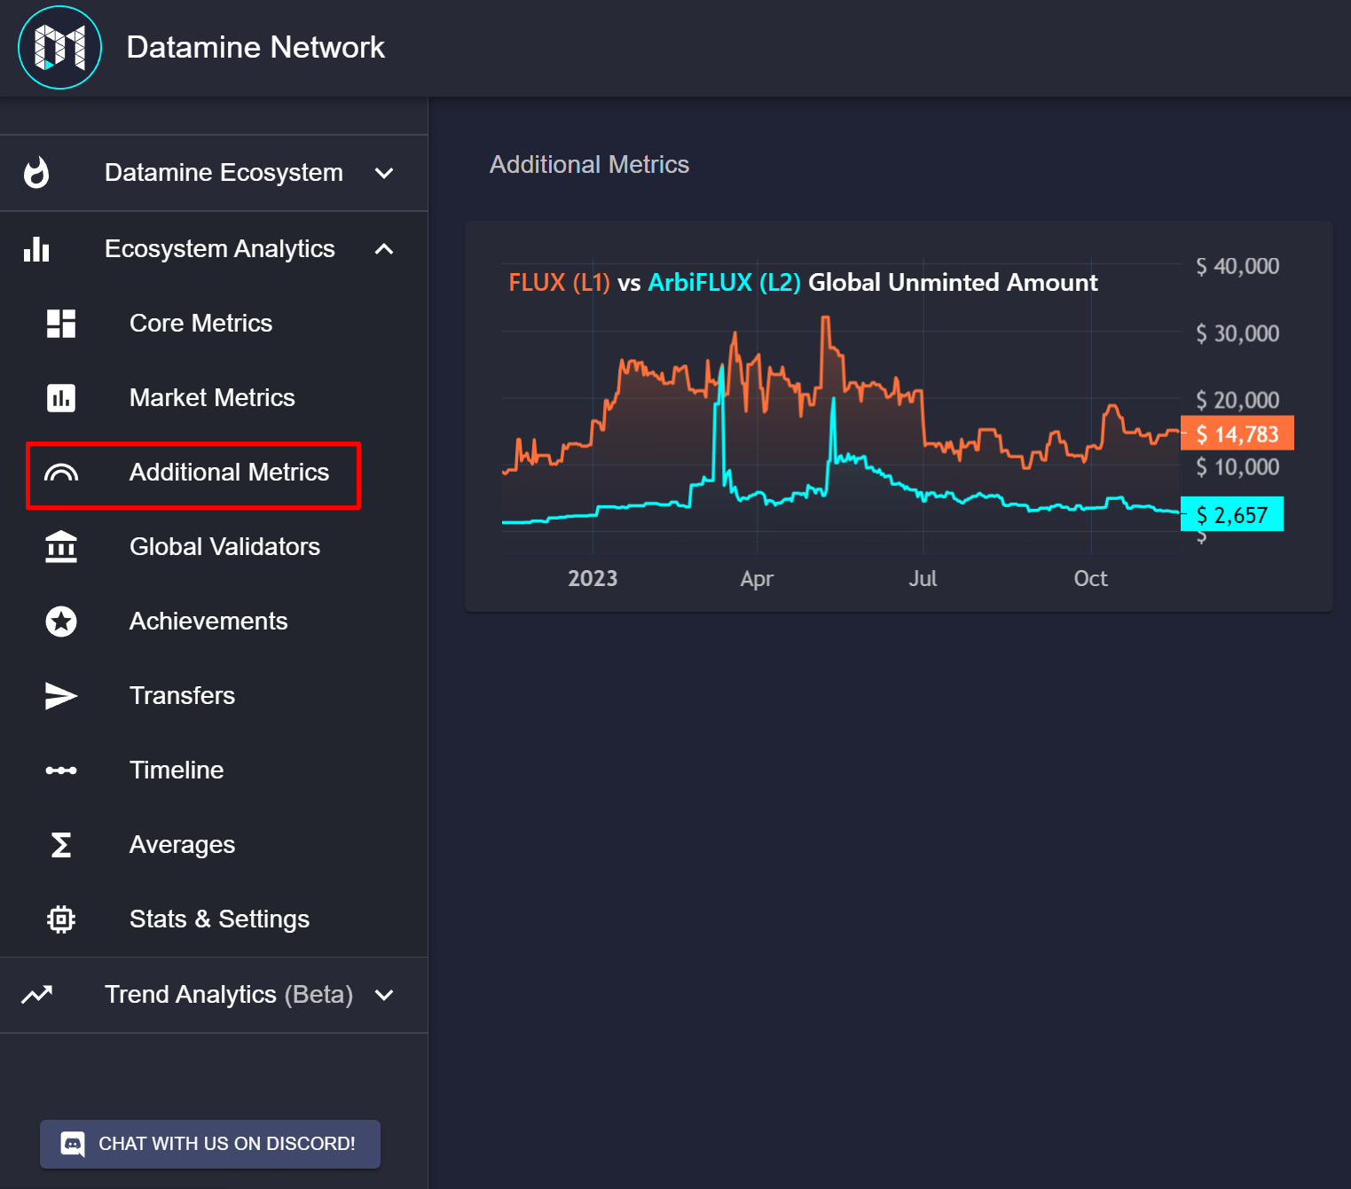Open the Achievements section
This screenshot has height=1189, width=1351.
click(x=214, y=622)
